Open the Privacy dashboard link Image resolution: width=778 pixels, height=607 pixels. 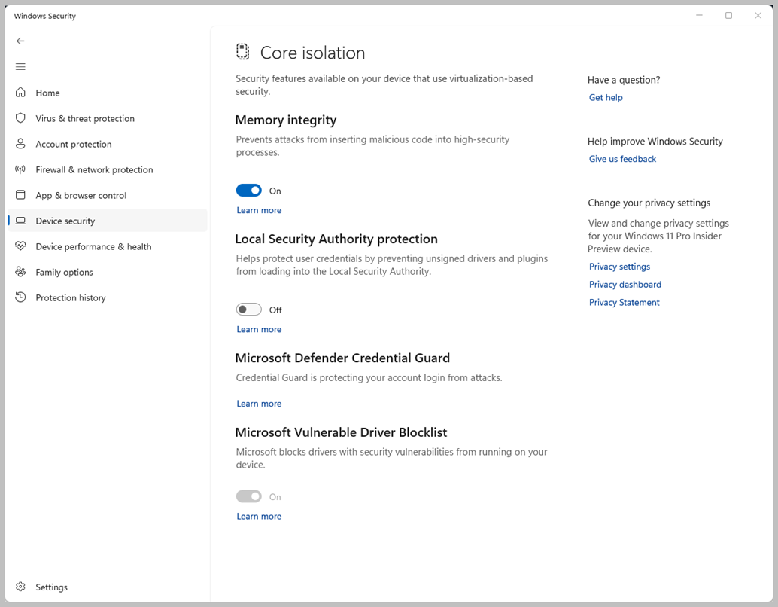625,284
